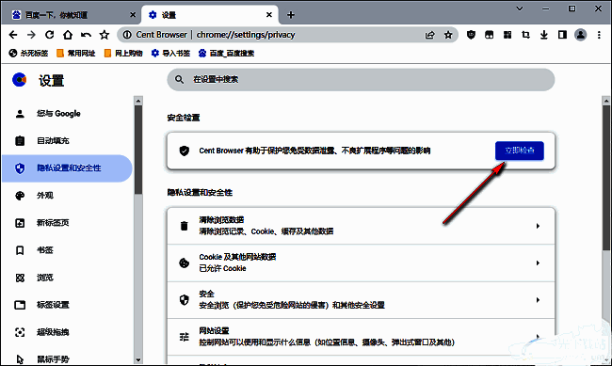Click the cookie icon in Cookie row
This screenshot has height=366, width=612.
184,263
